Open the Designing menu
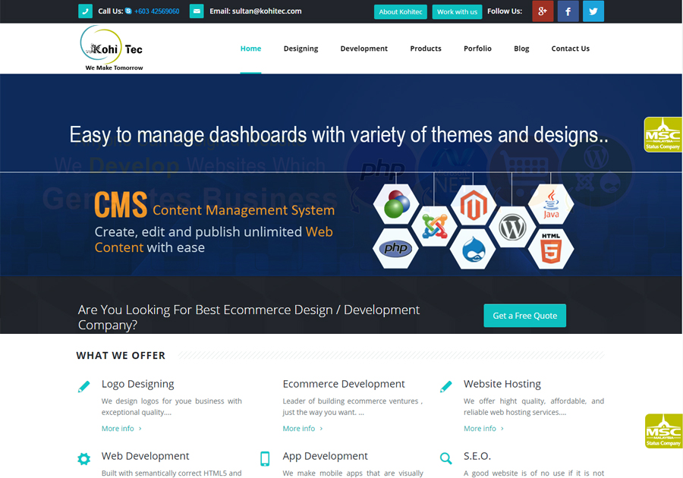Screen dimensions: 683x478 click(301, 49)
